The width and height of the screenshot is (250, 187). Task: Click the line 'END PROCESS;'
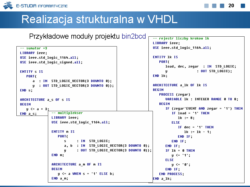click(x=171, y=174)
